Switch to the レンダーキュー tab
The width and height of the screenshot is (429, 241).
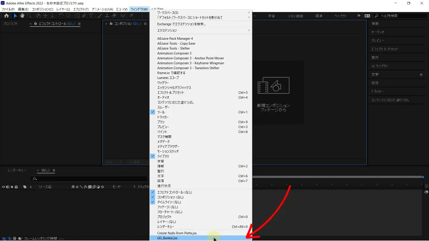point(17,170)
